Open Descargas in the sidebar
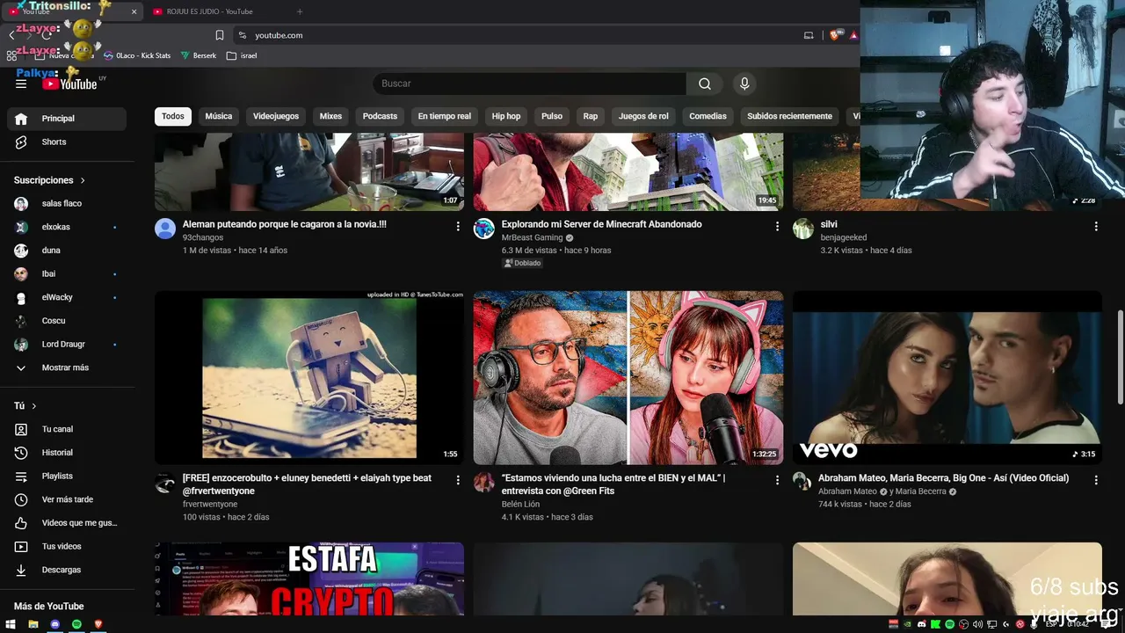 click(67, 570)
